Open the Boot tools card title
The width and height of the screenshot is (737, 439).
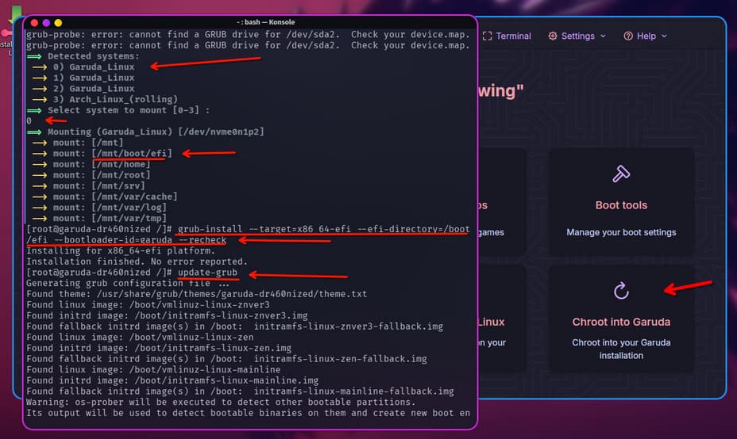point(621,205)
